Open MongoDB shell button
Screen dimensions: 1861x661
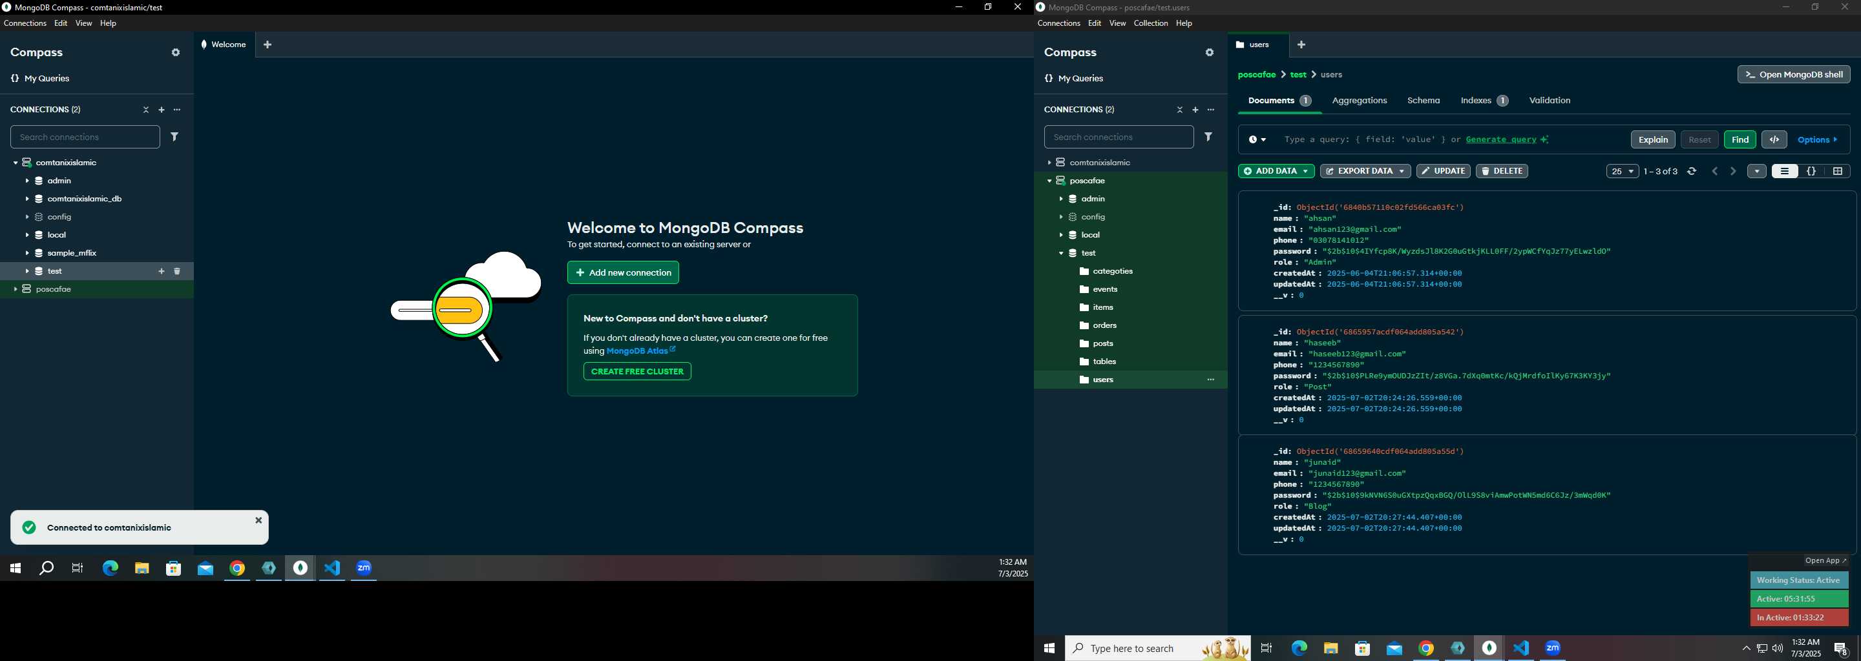click(1793, 74)
